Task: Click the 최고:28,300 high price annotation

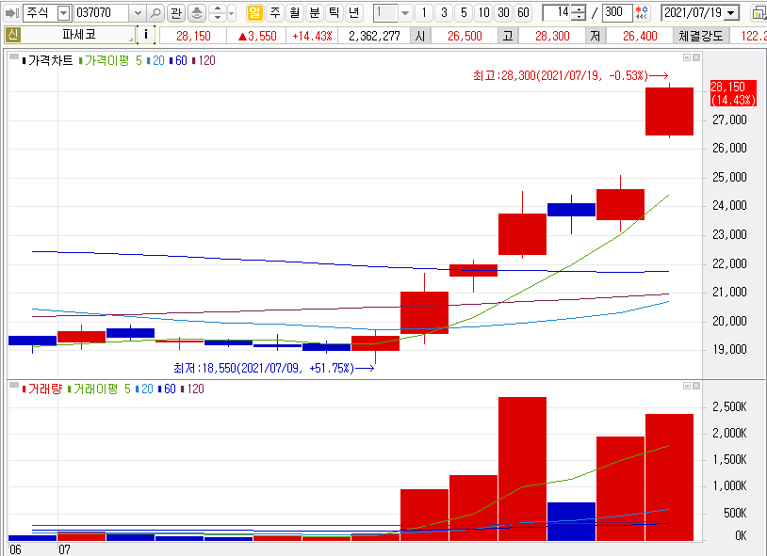Action: pos(571,75)
